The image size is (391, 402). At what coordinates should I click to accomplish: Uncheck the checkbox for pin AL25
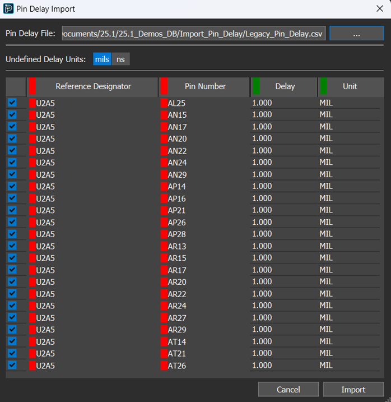[x=12, y=103]
